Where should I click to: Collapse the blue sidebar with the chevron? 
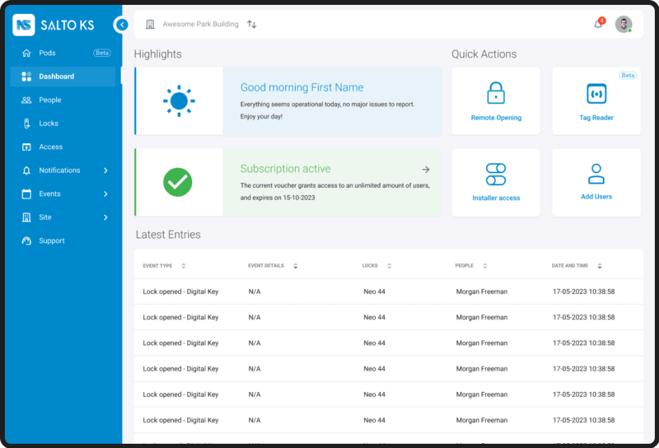coord(121,25)
